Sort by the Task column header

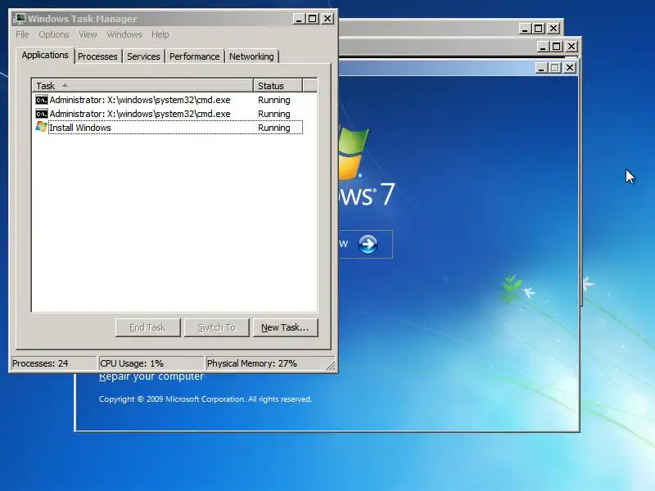pos(142,86)
